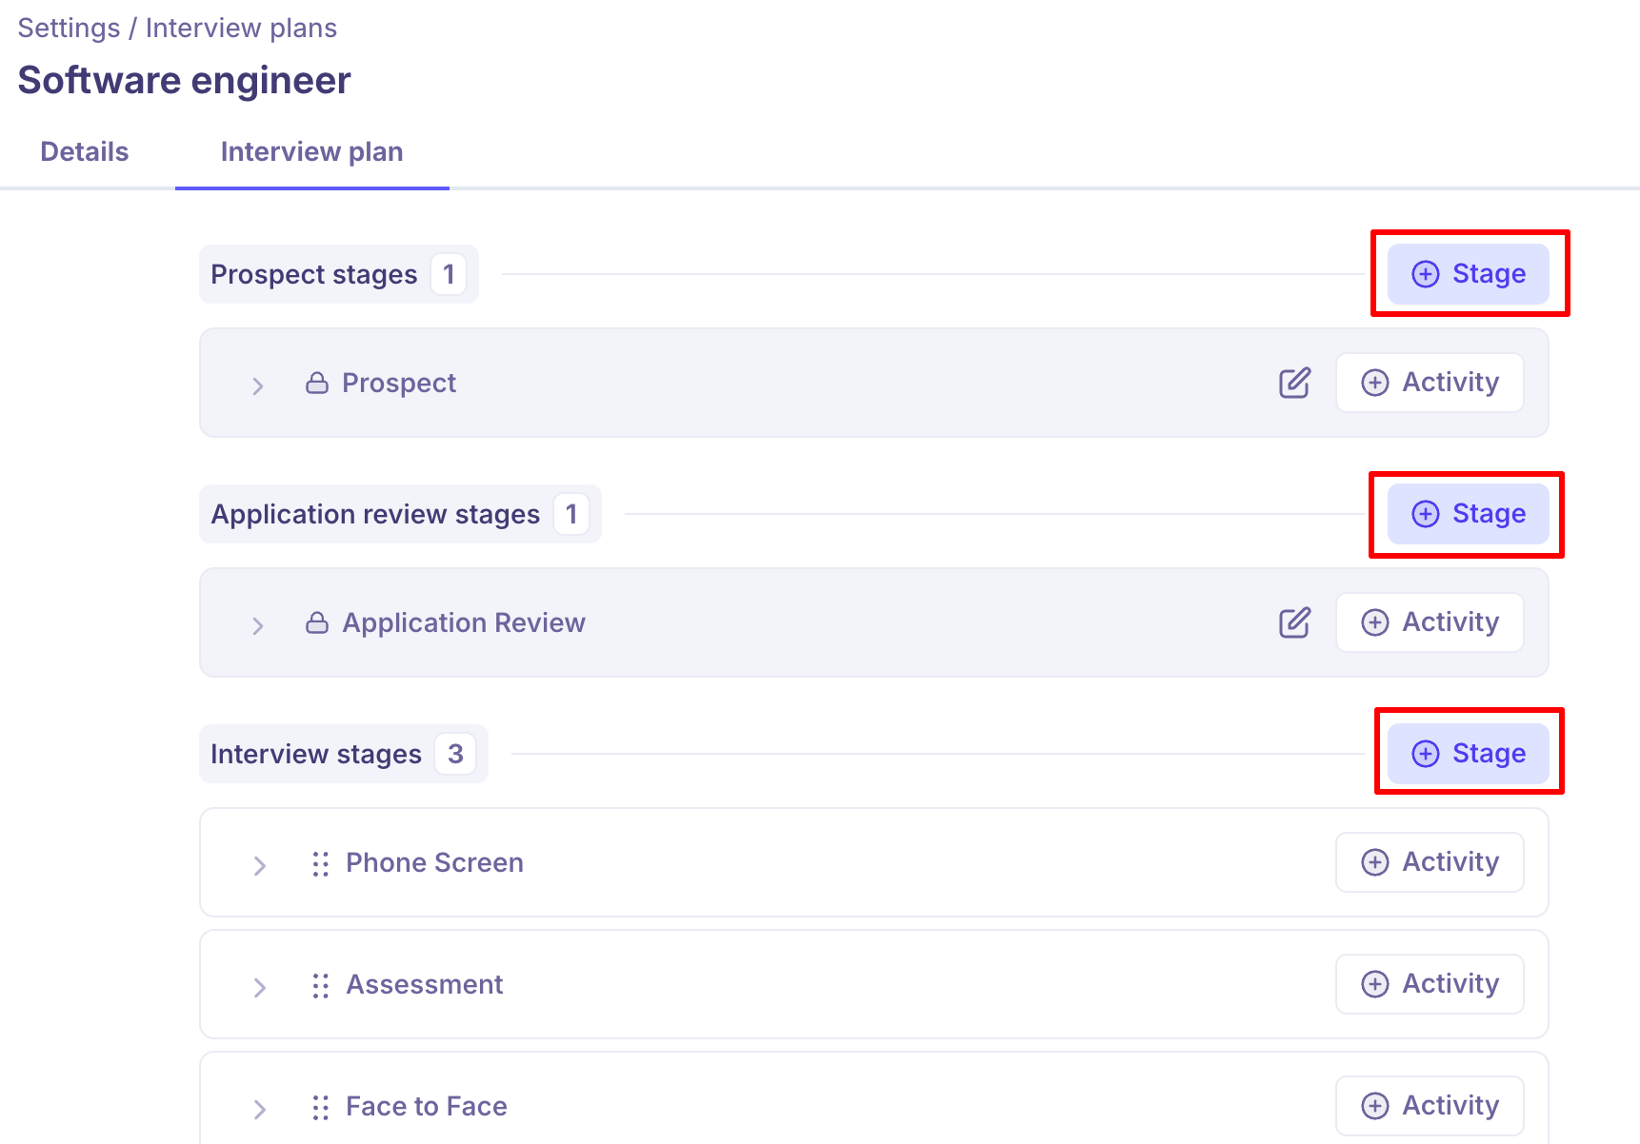This screenshot has width=1640, height=1144.
Task: Add a stage to Prospect stages
Action: 1468,274
